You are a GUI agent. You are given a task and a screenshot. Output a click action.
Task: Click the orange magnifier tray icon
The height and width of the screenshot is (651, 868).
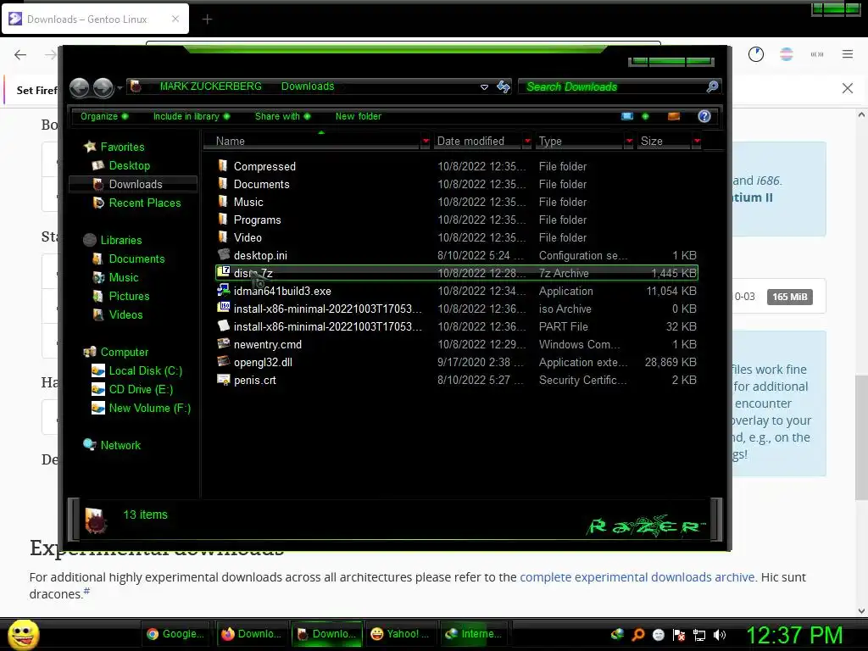(637, 635)
